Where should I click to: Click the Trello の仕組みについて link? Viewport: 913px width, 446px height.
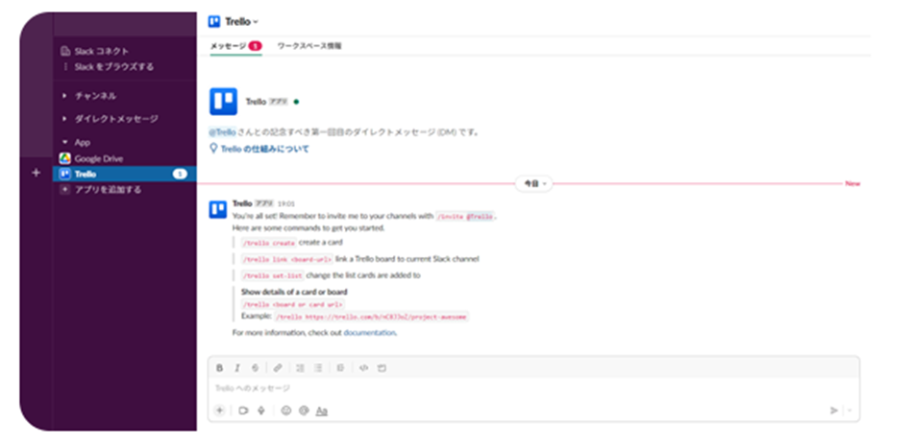(x=259, y=149)
